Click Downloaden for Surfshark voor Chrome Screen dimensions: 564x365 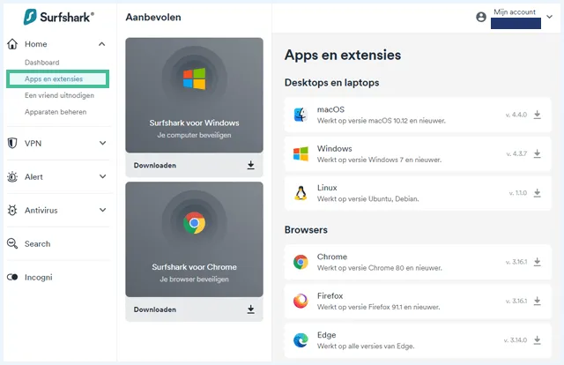click(x=155, y=309)
